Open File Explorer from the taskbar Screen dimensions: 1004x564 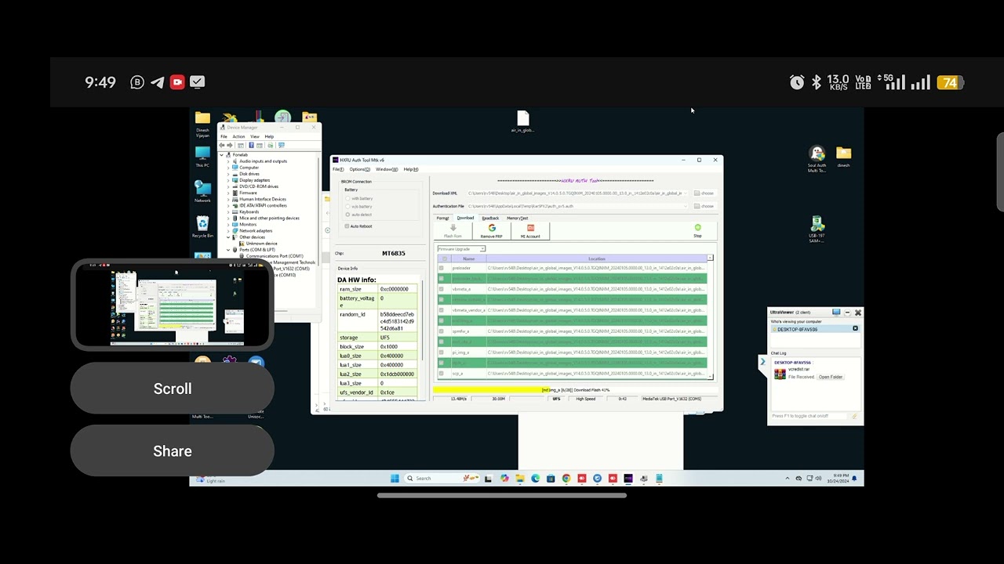(519, 478)
